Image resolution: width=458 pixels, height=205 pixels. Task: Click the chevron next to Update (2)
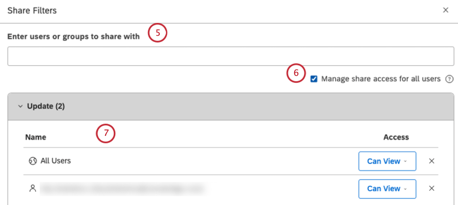tap(20, 106)
